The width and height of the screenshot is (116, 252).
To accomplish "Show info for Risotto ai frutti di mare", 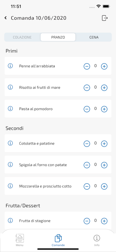I will [x=10, y=87].
